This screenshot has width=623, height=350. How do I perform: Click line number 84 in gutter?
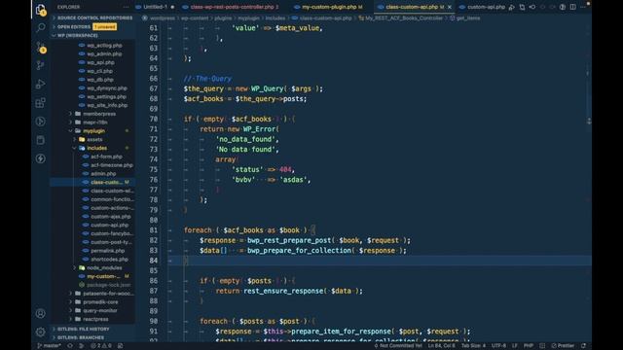[154, 261]
